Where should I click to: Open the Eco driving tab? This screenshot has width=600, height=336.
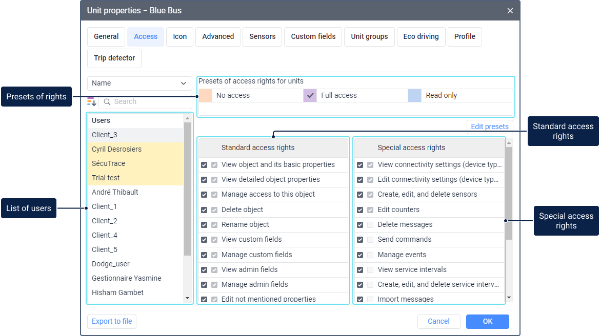click(421, 37)
